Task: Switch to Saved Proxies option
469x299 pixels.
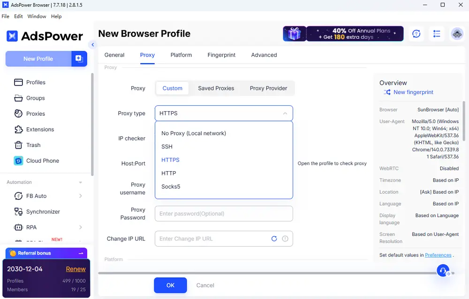Action: [216, 88]
